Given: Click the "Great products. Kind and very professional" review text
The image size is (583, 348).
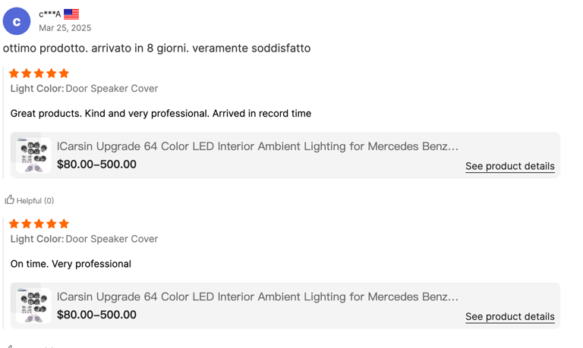Looking at the screenshot, I should point(161,114).
